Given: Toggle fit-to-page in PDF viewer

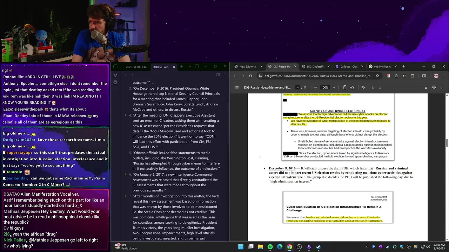Looking at the screenshot, I should (x=345, y=87).
